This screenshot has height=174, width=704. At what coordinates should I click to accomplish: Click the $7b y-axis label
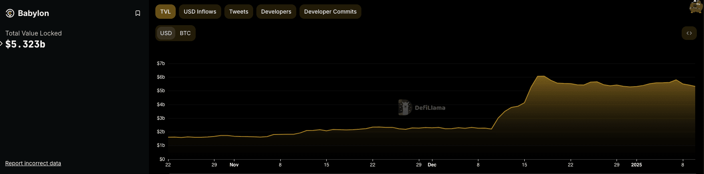pyautogui.click(x=161, y=63)
